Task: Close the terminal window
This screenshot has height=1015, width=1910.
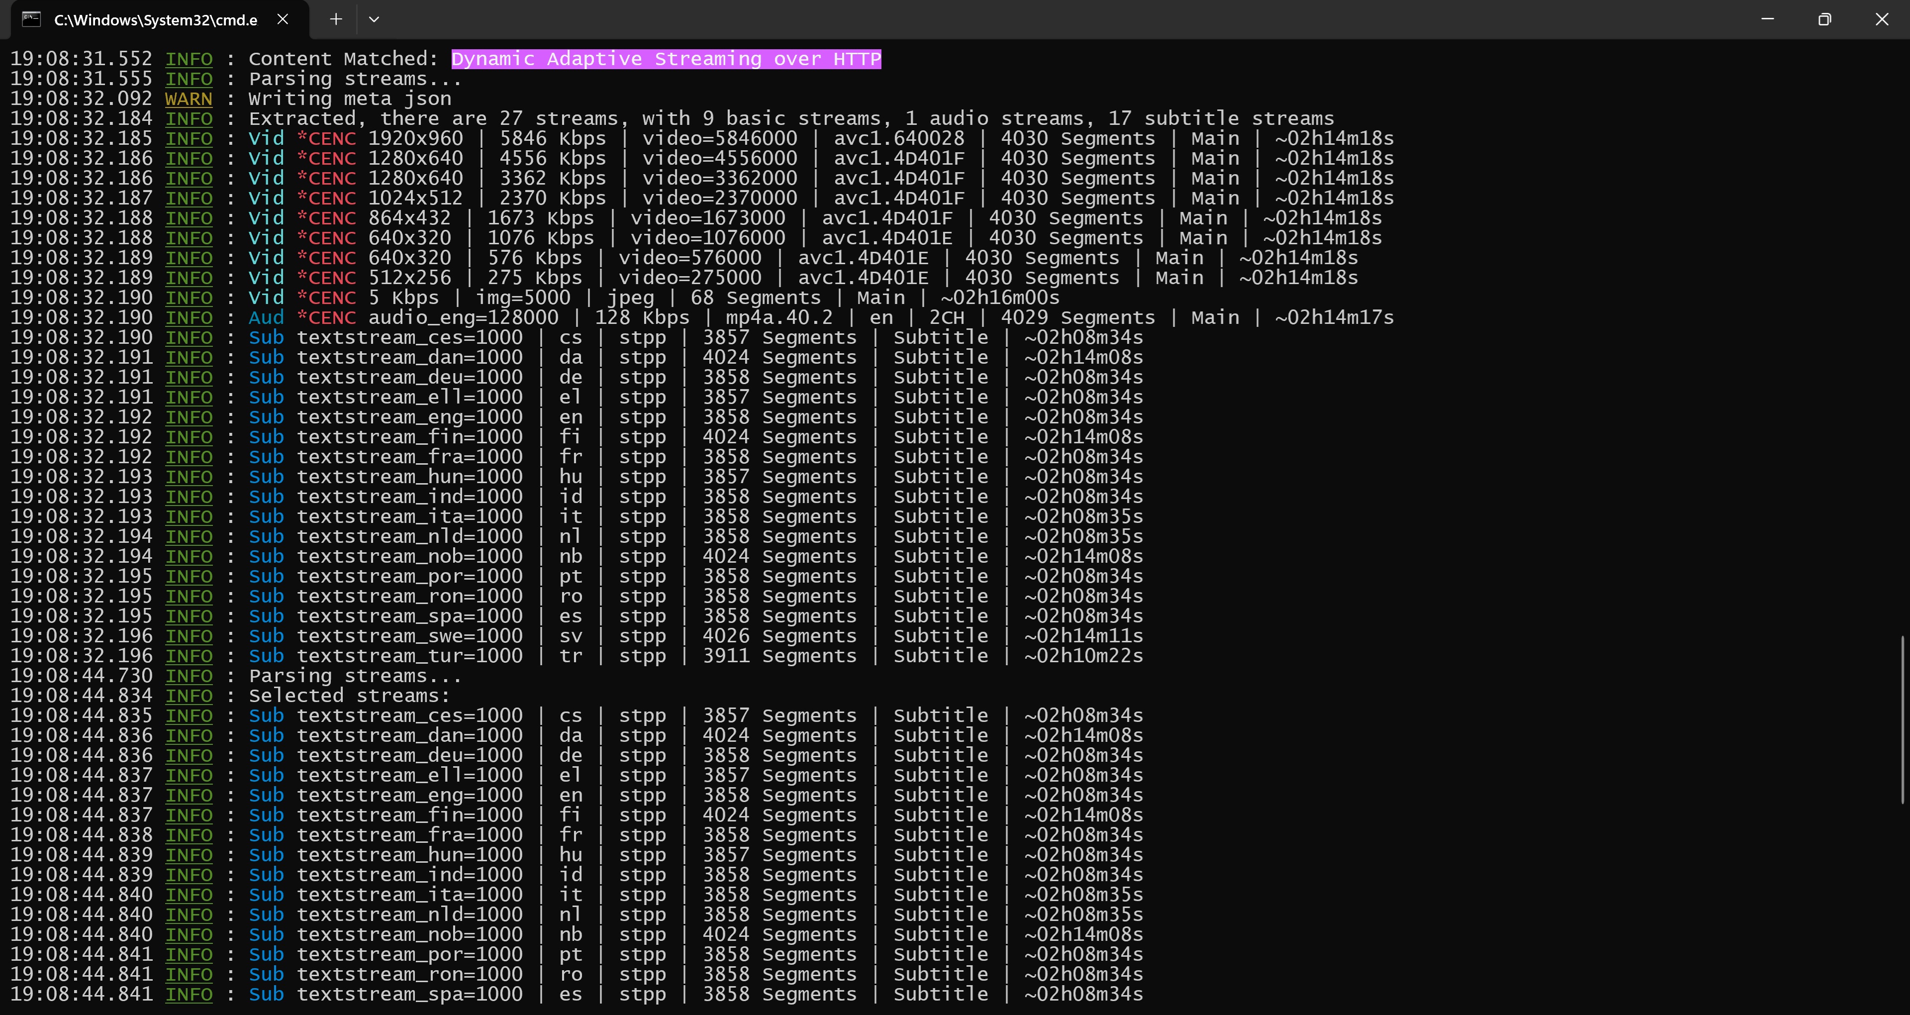Action: 1882,19
